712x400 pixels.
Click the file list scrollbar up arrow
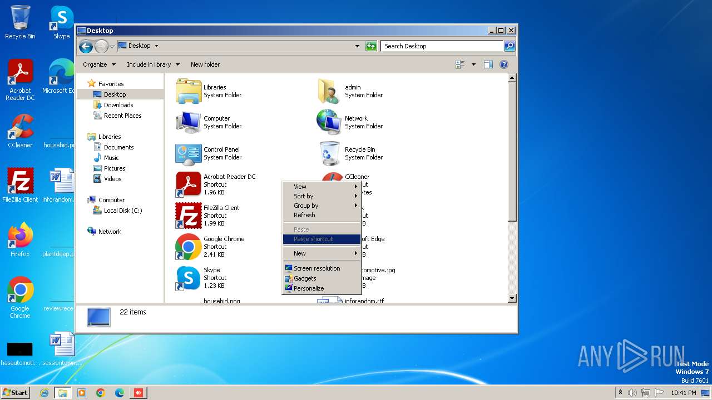[x=512, y=78]
